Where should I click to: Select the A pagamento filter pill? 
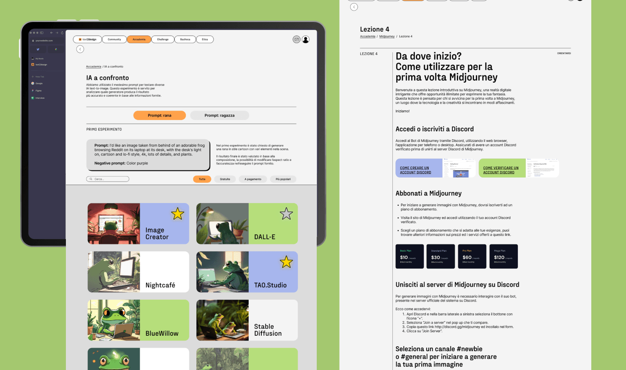tap(253, 179)
